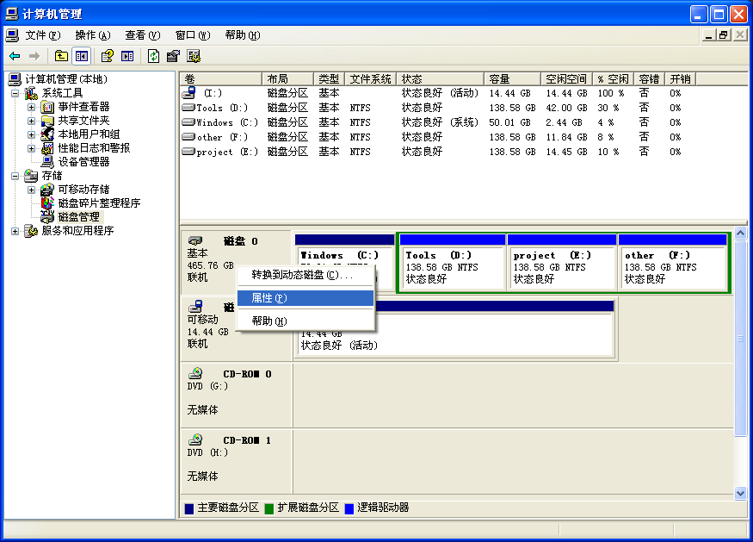The image size is (753, 542).
Task: Select the Local Users and Groups icon (本地用户和组)
Action: pyautogui.click(x=47, y=134)
